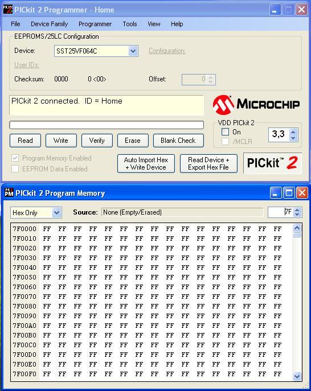Click the Checksum value 0000
This screenshot has height=391, width=311.
[x=61, y=79]
